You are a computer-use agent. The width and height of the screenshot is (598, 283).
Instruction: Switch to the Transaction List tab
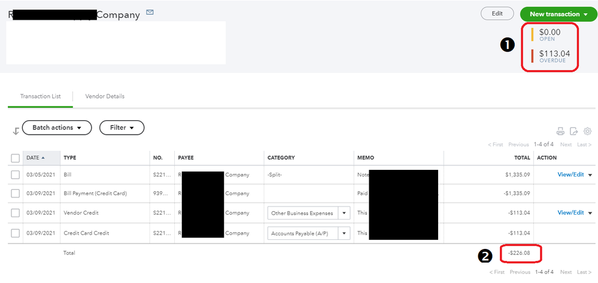41,96
